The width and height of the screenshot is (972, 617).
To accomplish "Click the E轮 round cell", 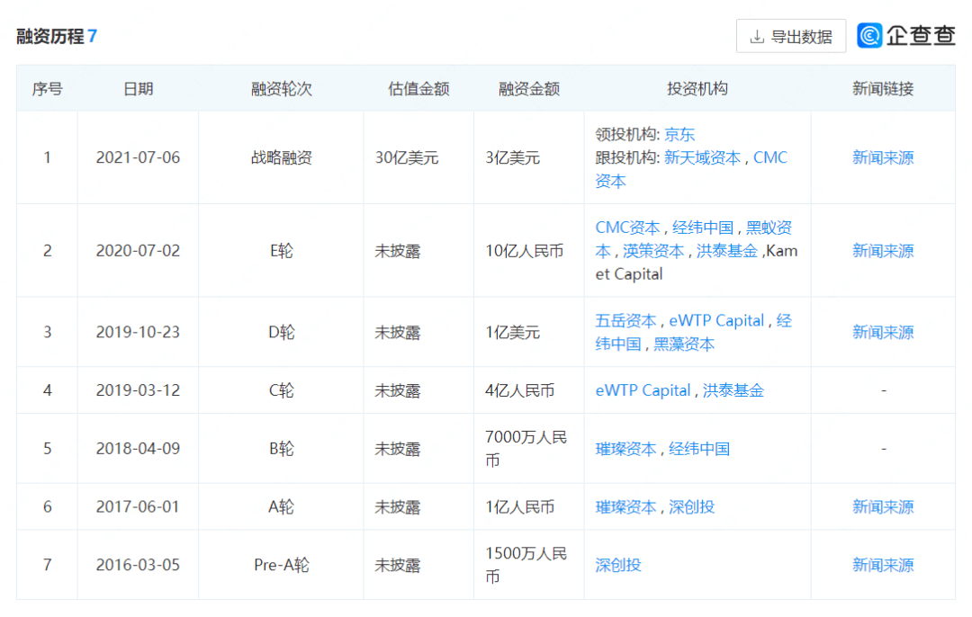I will click(282, 250).
